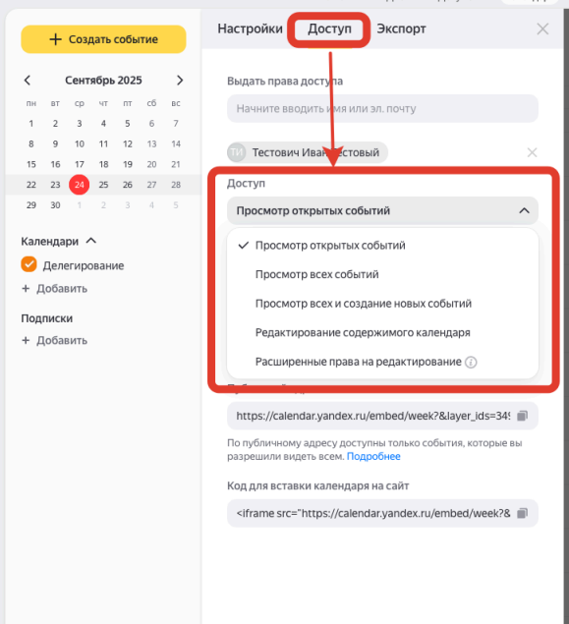The height and width of the screenshot is (624, 569).
Task: Click plus Добавить under Календари
Action: click(x=54, y=289)
